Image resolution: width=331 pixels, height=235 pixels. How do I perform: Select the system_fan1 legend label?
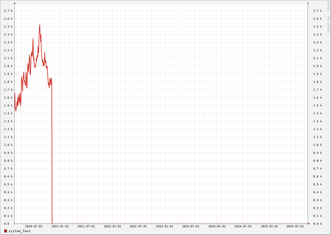click(19, 231)
